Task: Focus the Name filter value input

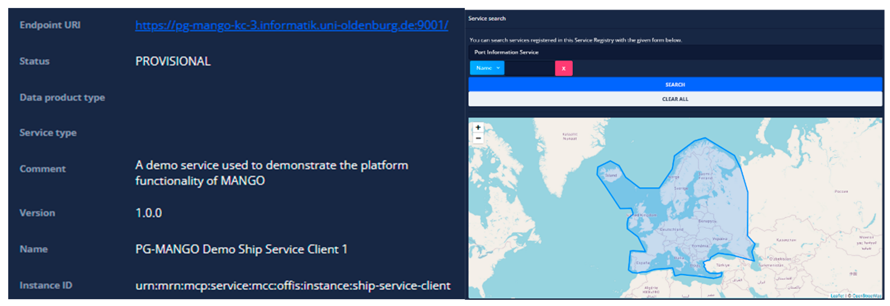Action: 529,68
